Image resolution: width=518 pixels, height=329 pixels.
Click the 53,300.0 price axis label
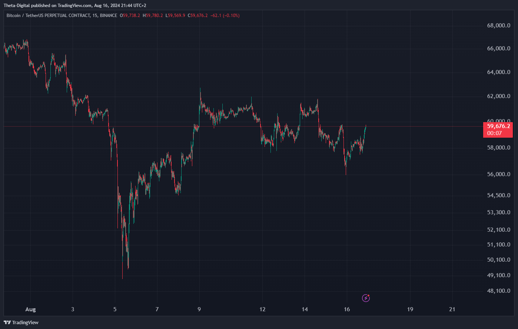click(498, 212)
